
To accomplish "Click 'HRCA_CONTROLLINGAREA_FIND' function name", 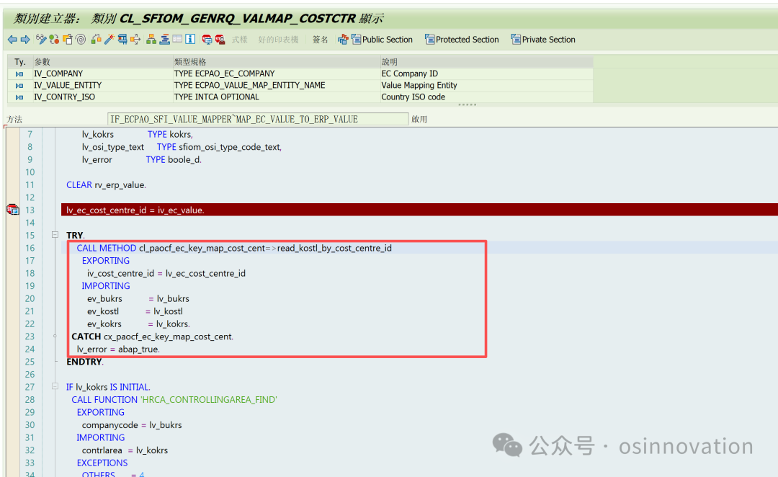I will coord(210,400).
